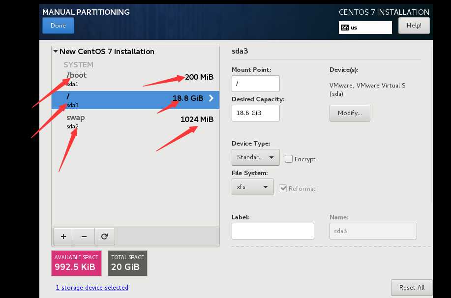
Task: Click the Reset All button
Action: coord(412,287)
